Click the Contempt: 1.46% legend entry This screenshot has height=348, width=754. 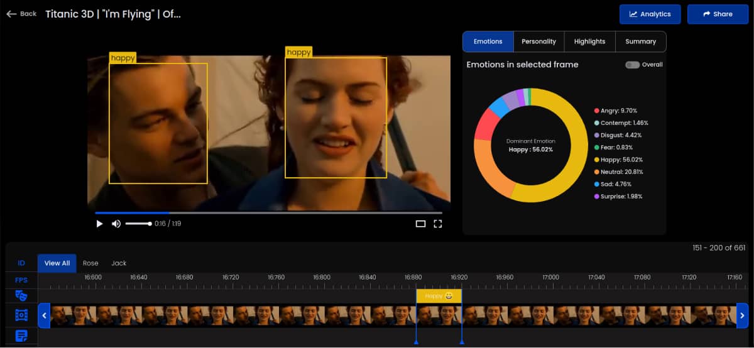pos(621,123)
